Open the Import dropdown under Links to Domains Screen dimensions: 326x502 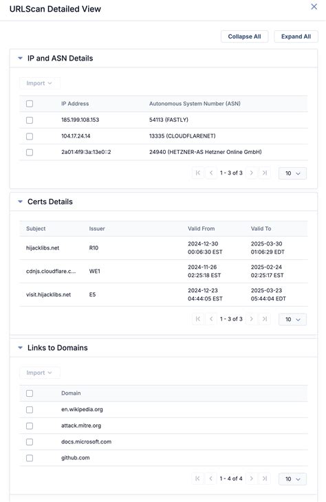coord(39,373)
